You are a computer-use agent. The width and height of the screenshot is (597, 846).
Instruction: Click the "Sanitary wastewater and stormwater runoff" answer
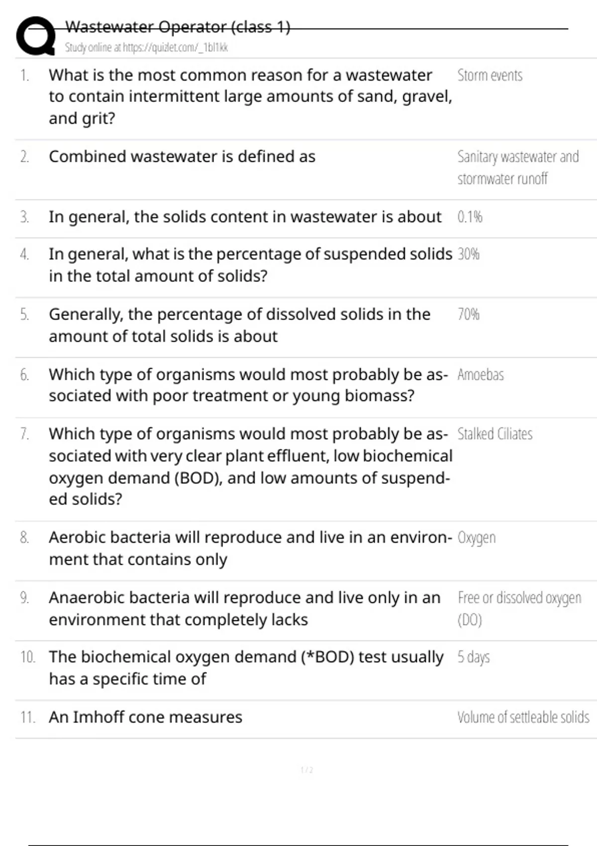(517, 168)
